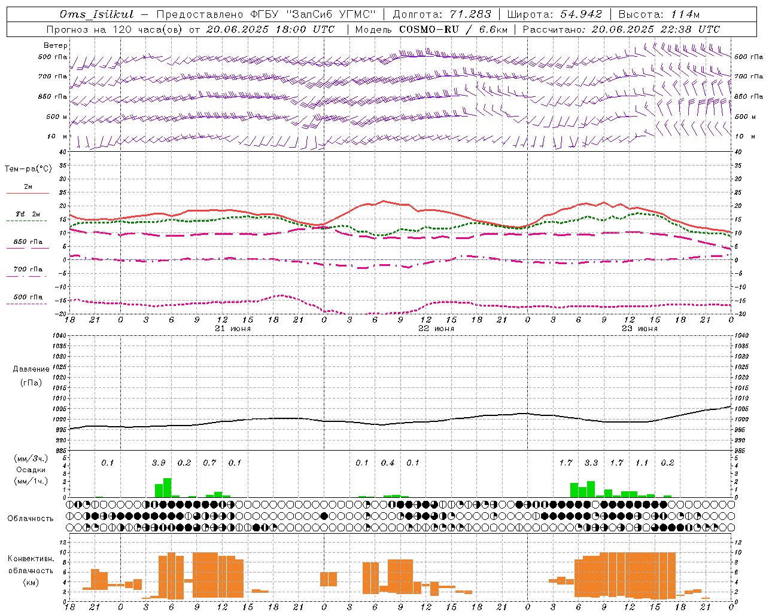Click the Давление chart label
Viewport: 766px width, 612px height.
(31, 369)
